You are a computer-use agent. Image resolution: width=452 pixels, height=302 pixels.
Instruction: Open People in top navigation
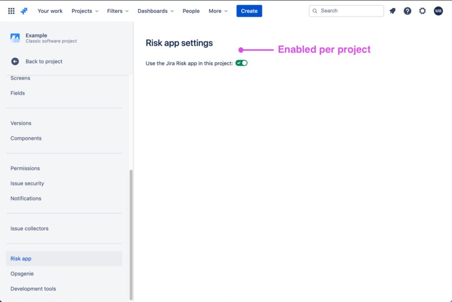point(191,11)
